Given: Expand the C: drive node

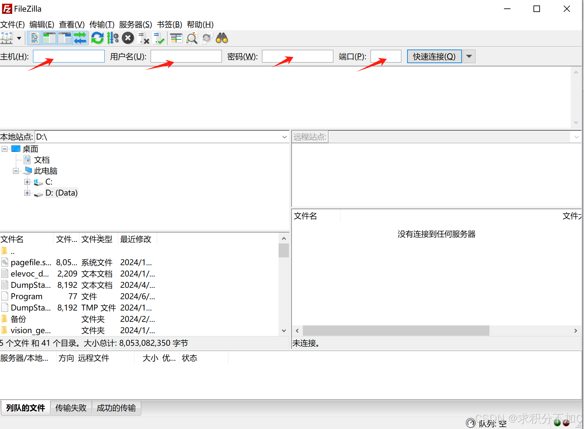Looking at the screenshot, I should tap(27, 182).
